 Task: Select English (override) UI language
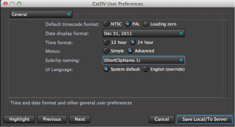pyautogui.click(x=146, y=69)
